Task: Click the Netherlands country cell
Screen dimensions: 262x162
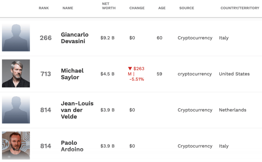Action: [233, 110]
